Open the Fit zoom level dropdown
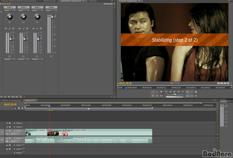The image size is (233, 158). (x=175, y=83)
